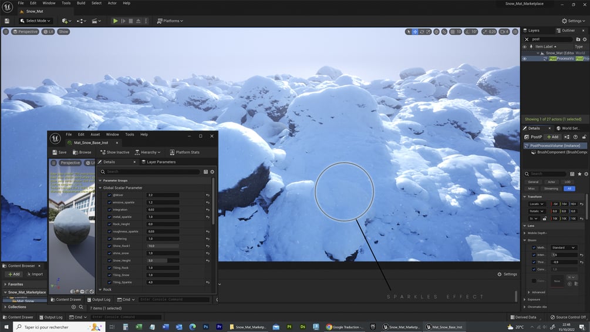Open the Select menu in main editor
This screenshot has height=332, width=590.
pyautogui.click(x=96, y=3)
